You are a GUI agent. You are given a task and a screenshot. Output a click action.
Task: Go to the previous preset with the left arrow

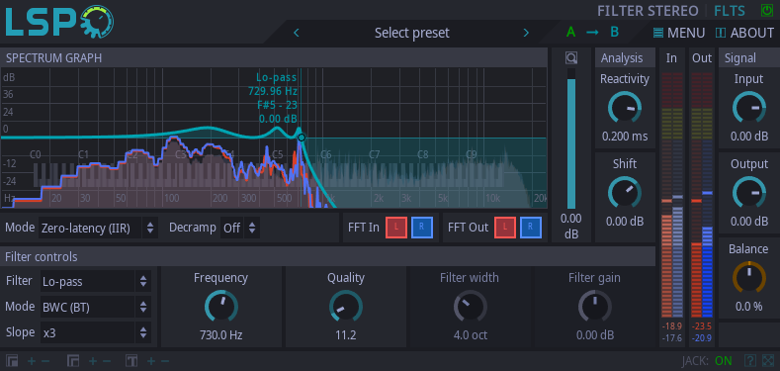tap(297, 33)
